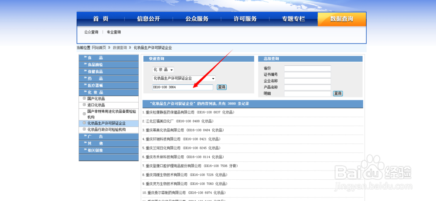This screenshot has width=436, height=201.
Task: Click 查询 button in quick search
Action: click(x=221, y=87)
